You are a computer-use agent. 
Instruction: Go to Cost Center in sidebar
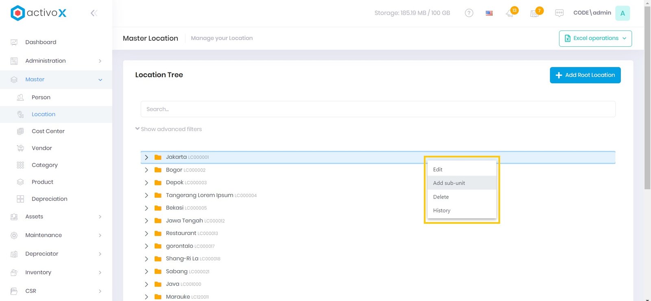(x=48, y=131)
